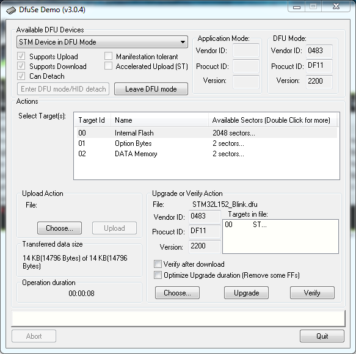This screenshot has width=356, height=354.
Task: Minimize the DfuSe Demo window
Action: (x=297, y=7)
